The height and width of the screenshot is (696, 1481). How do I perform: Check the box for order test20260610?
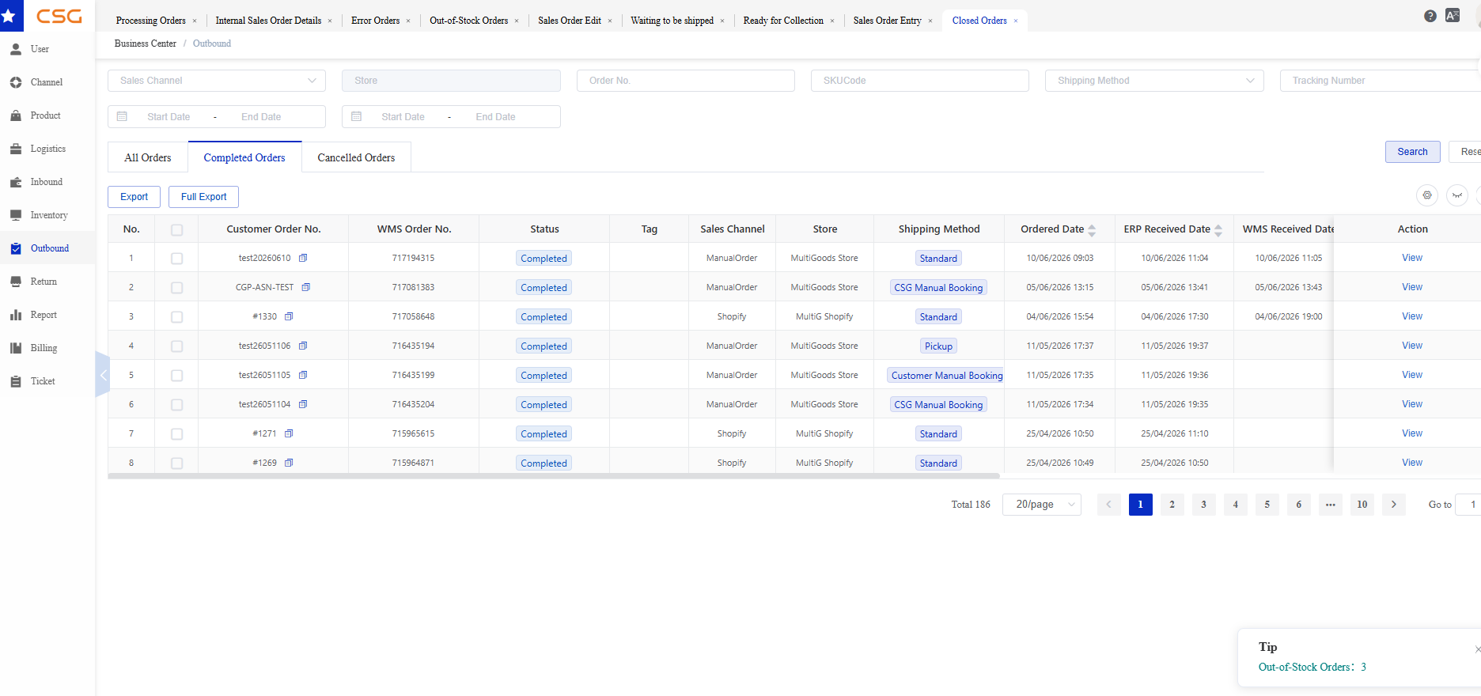click(176, 259)
